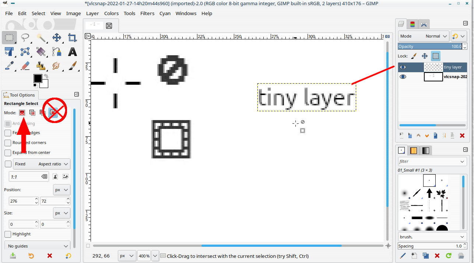Select the Paintbrush tool
474x263 pixels.
(x=73, y=66)
